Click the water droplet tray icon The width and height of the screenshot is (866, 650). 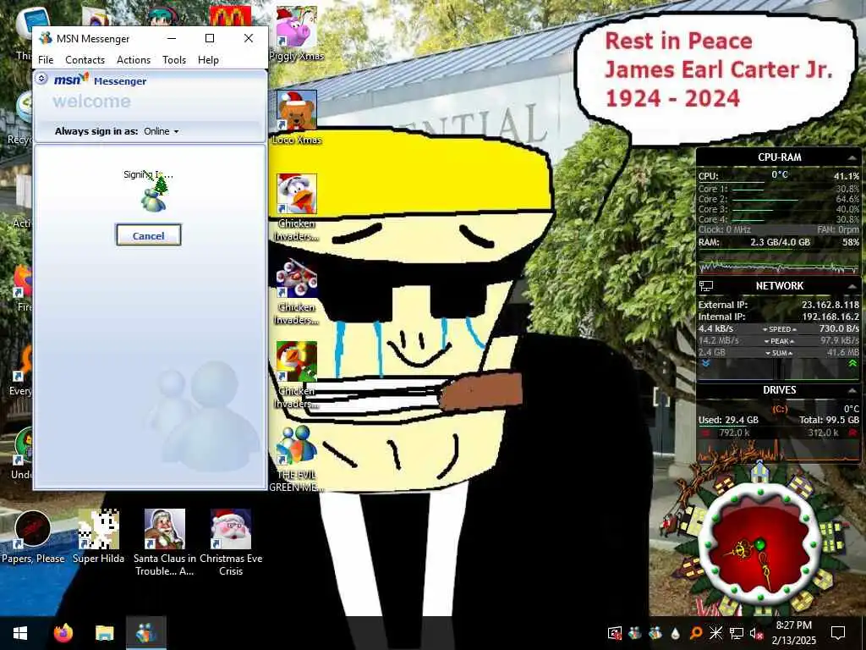pos(675,633)
